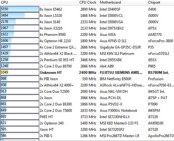
Task: Select the 2x Athlon64 X2 4000+ row
Action: coord(87,85)
